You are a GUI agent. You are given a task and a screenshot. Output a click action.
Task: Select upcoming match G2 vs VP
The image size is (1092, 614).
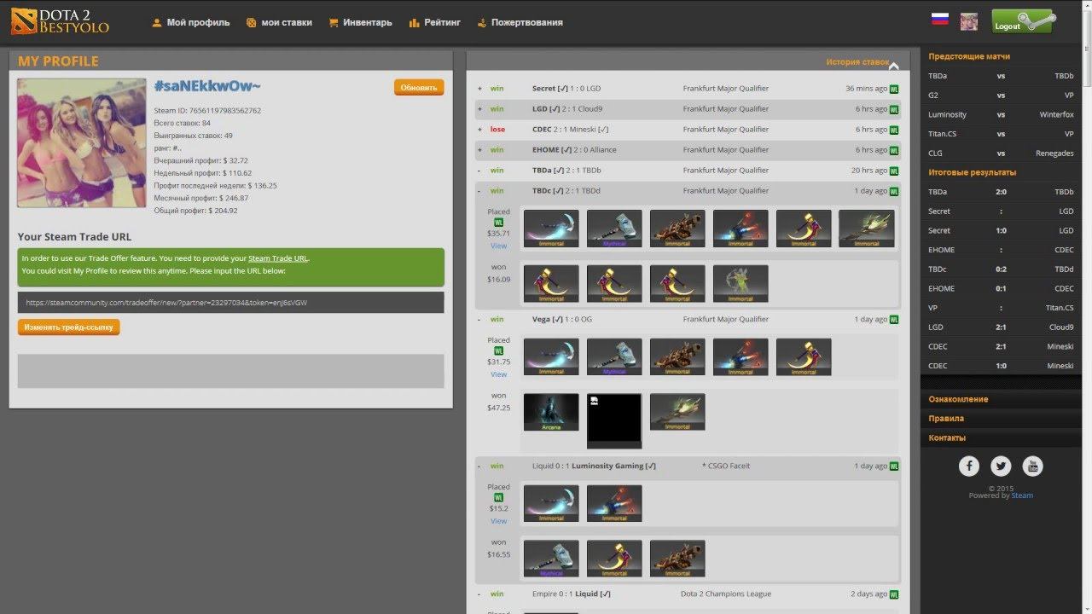point(1001,96)
